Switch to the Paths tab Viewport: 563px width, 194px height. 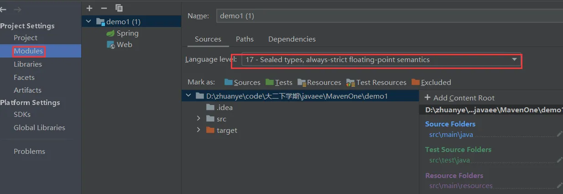point(245,39)
